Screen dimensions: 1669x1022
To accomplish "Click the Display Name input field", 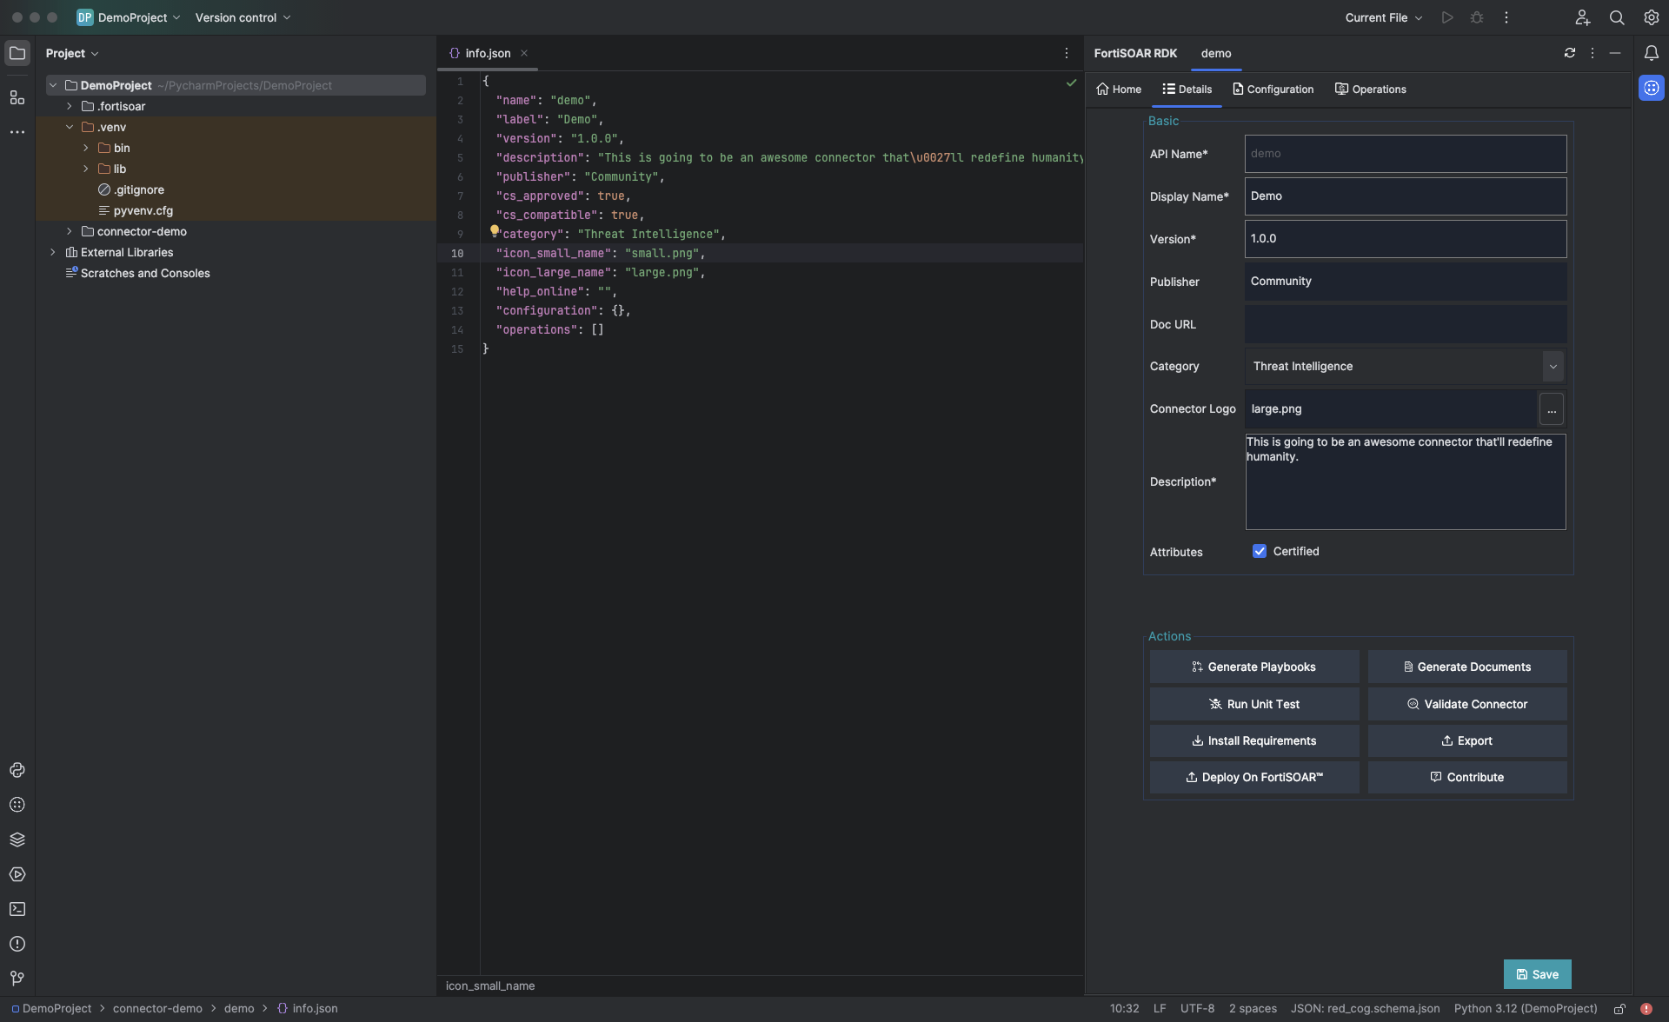I will [x=1405, y=196].
